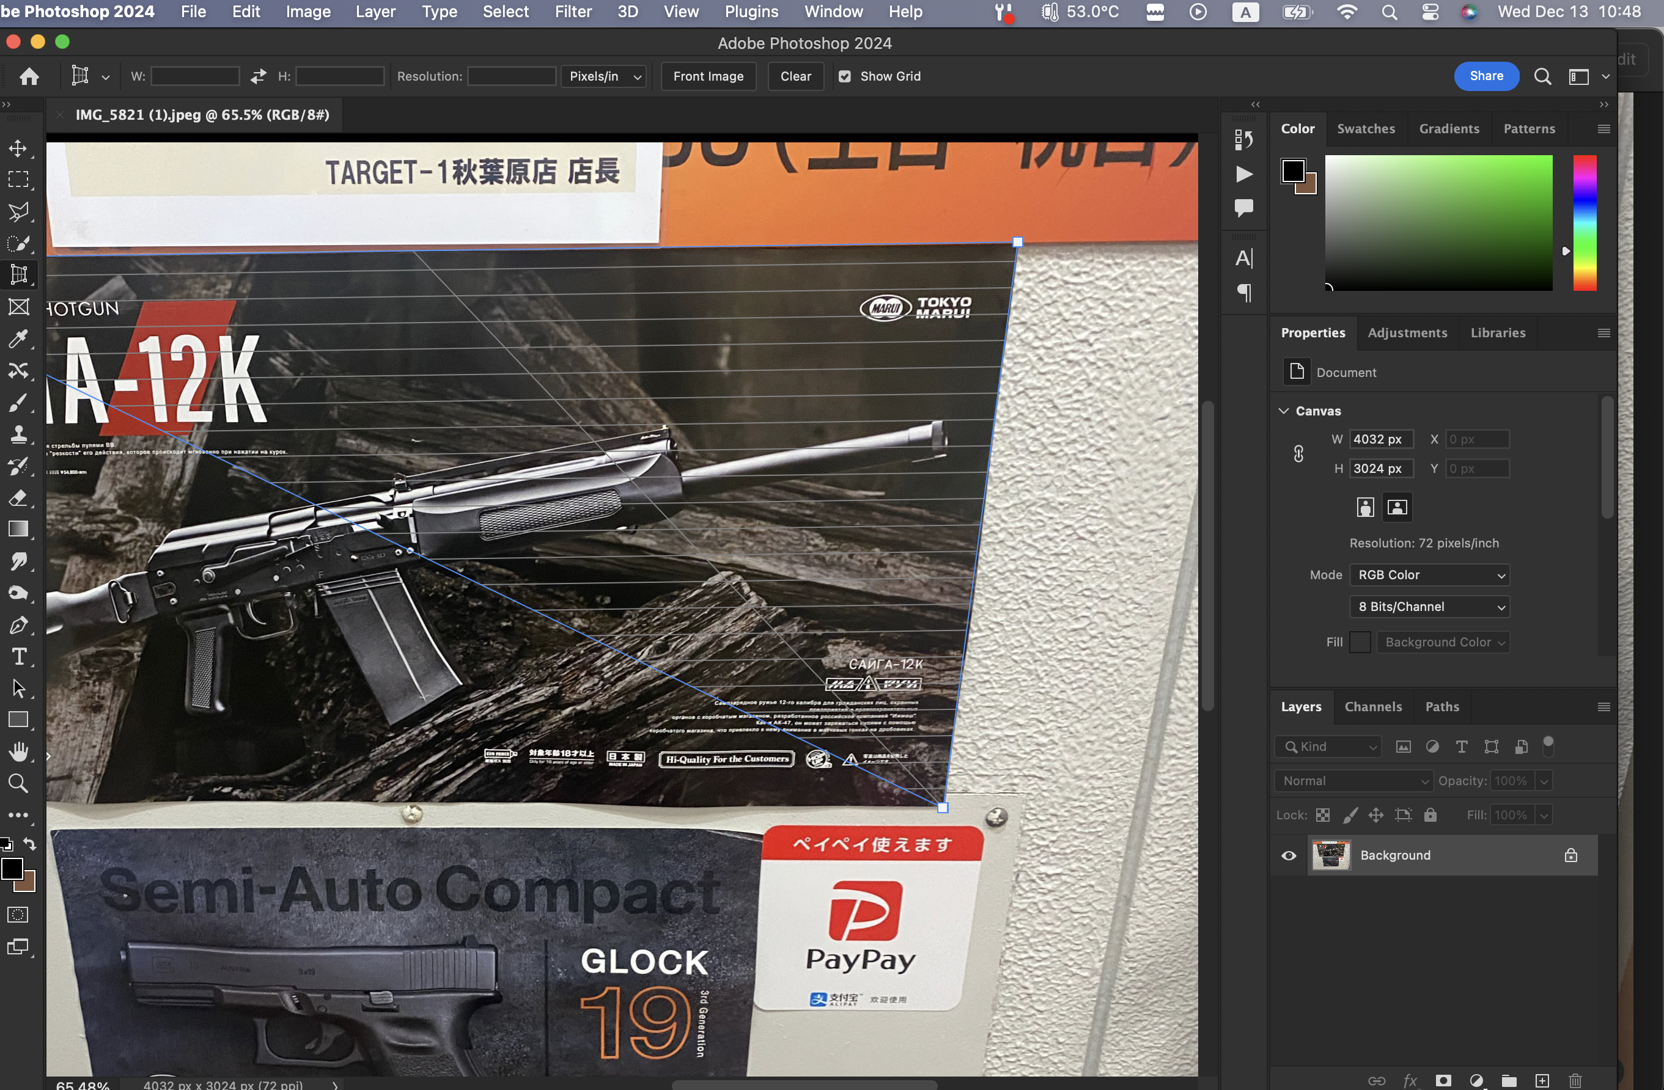Select the Clone Stamp tool
The width and height of the screenshot is (1664, 1090).
tap(18, 434)
